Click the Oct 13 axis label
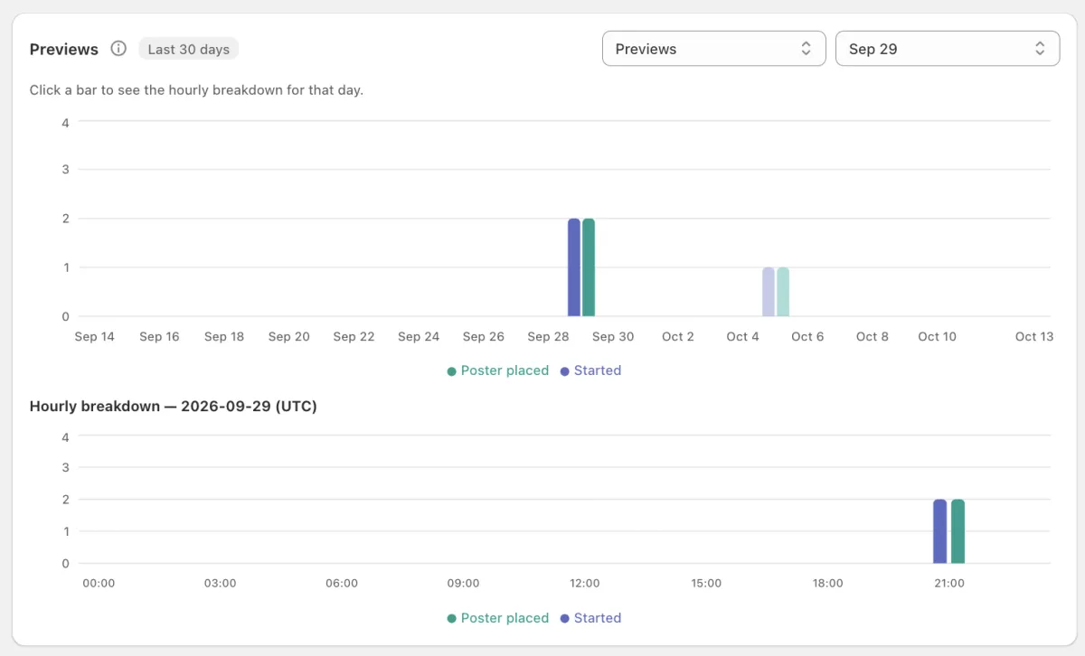 [1034, 336]
